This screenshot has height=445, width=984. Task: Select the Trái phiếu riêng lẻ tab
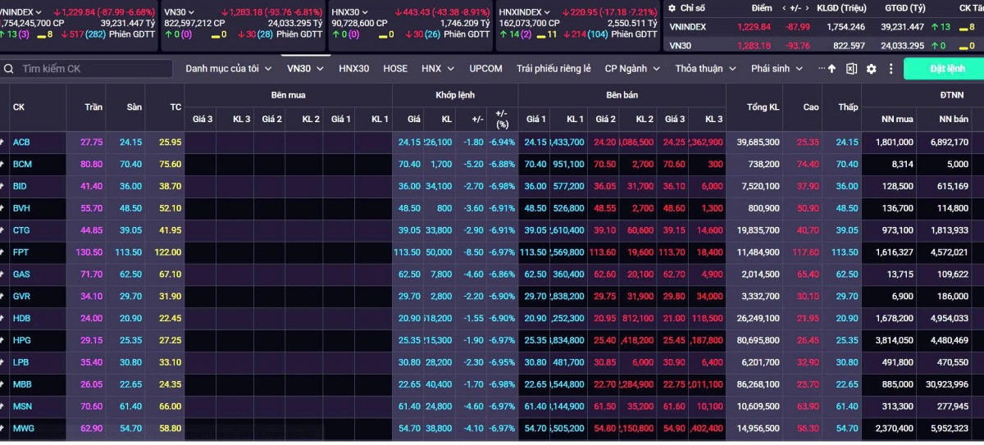(x=553, y=69)
